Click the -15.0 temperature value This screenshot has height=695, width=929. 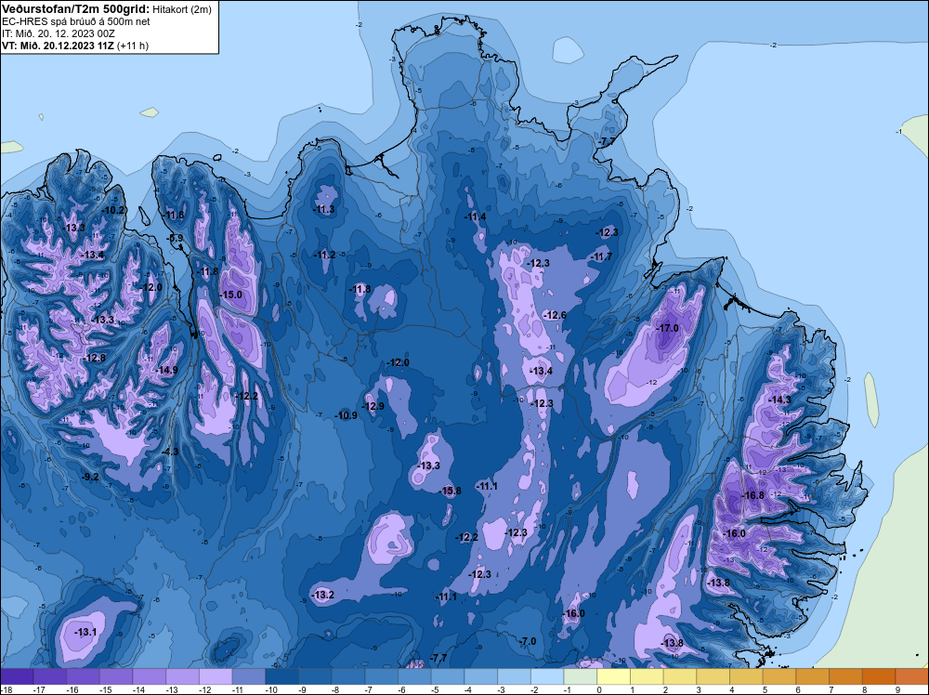point(230,295)
